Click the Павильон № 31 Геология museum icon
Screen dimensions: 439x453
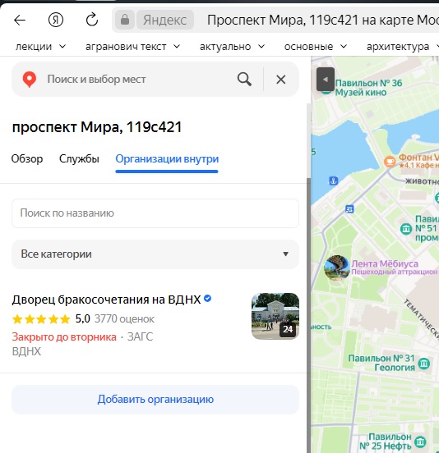[x=424, y=364]
